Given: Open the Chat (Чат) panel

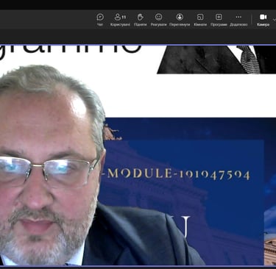Looking at the screenshot, I should coord(100,20).
